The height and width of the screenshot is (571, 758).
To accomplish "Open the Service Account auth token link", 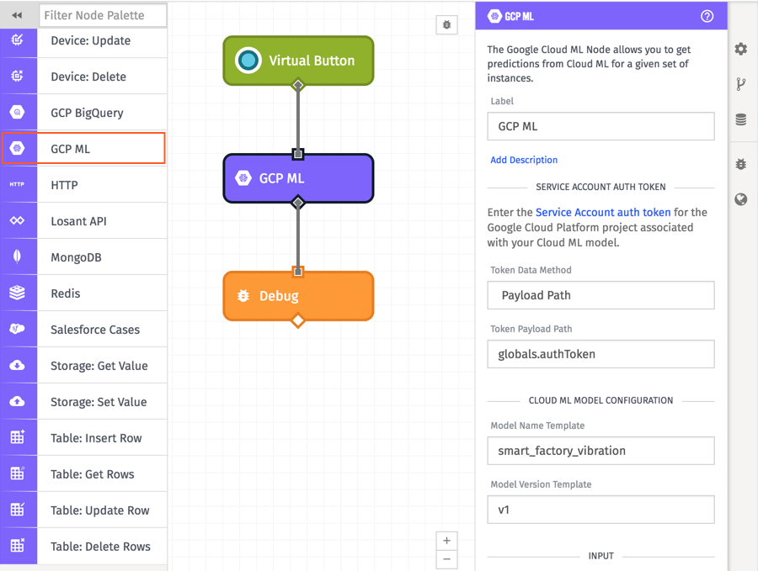I will click(x=603, y=213).
